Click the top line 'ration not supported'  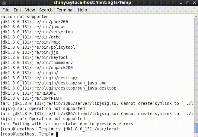pyautogui.click(x=24, y=17)
